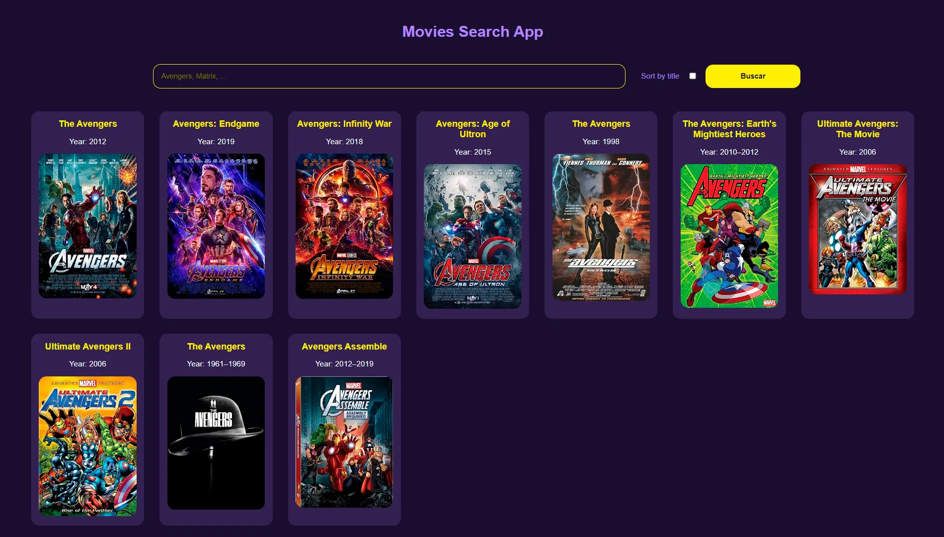
Task: Click the Year: 2019 text
Action: coord(216,142)
